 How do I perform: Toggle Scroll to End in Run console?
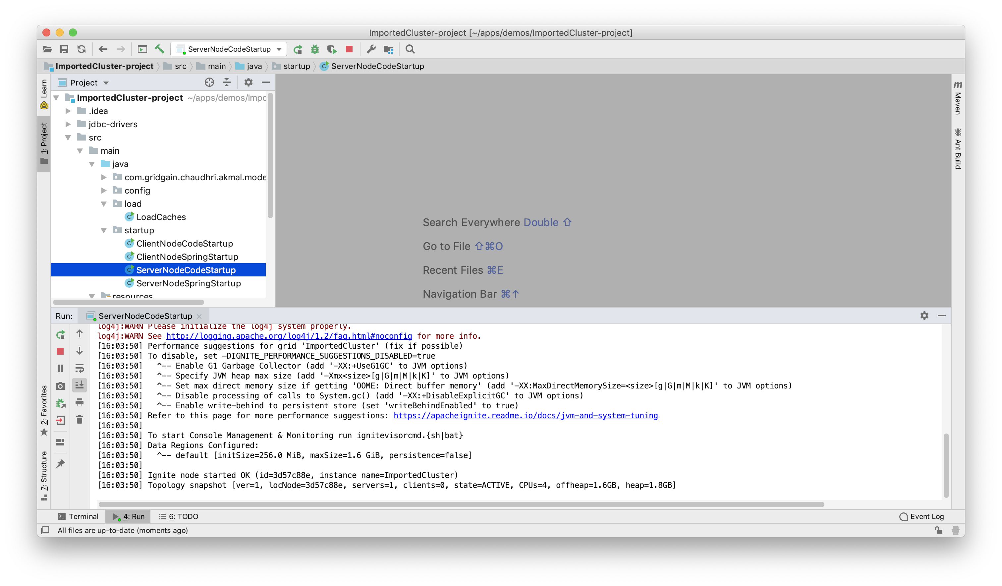tap(80, 385)
